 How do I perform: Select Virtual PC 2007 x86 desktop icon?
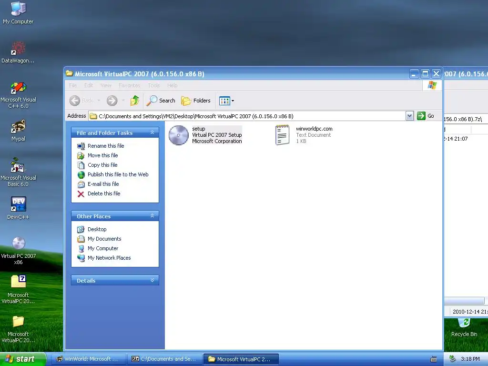(x=19, y=251)
